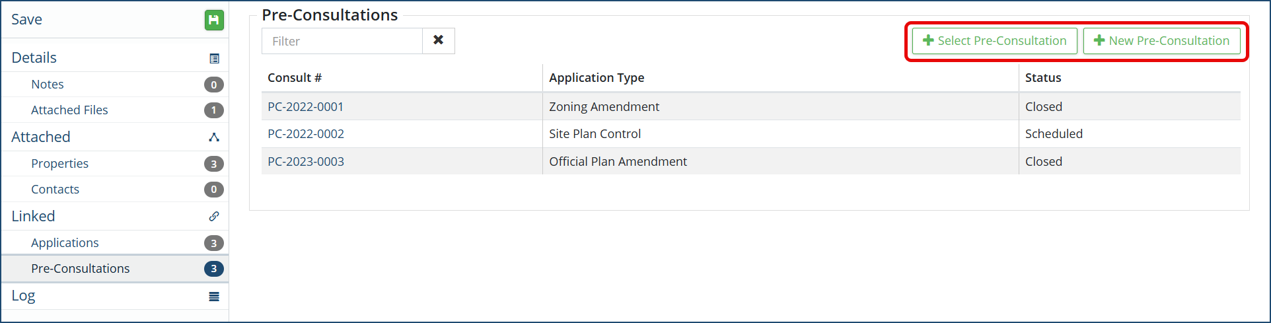The image size is (1271, 323).
Task: Click the Linked chain icon
Action: (x=214, y=217)
